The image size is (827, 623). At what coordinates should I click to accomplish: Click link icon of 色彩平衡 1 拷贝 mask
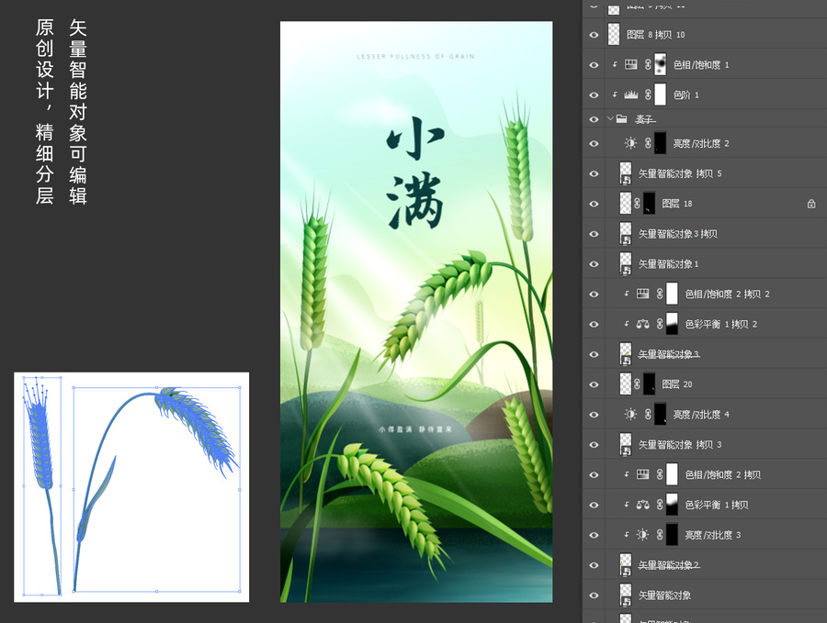(x=659, y=505)
